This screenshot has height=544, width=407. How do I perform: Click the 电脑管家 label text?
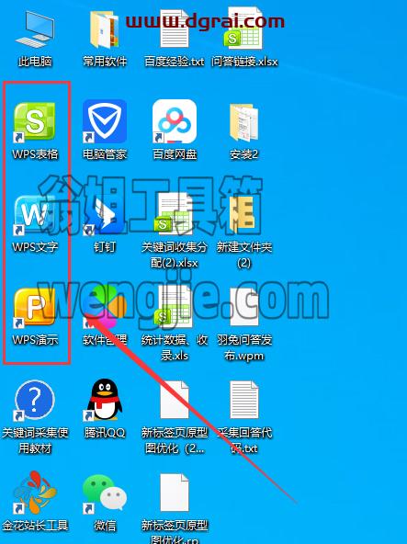coord(105,154)
